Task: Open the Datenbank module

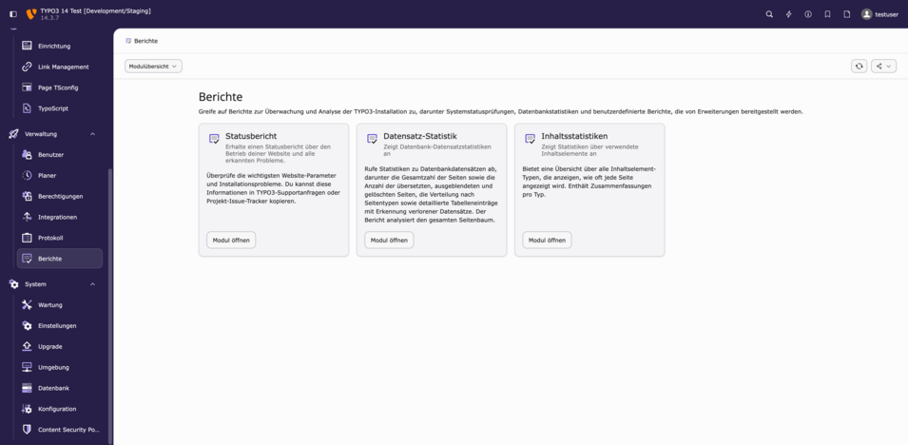Action: coord(60,388)
